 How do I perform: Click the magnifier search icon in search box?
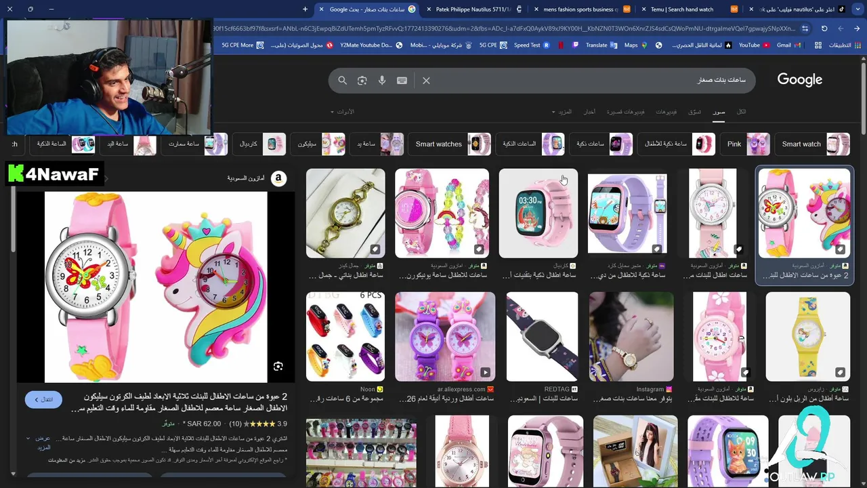tap(343, 81)
